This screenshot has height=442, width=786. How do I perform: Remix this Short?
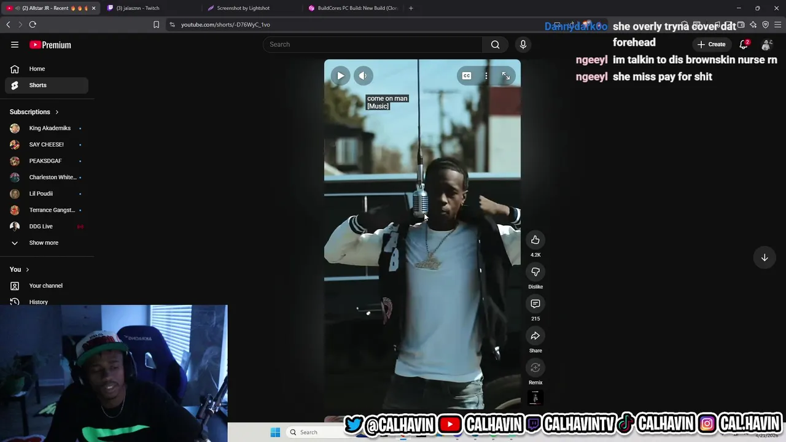click(535, 368)
